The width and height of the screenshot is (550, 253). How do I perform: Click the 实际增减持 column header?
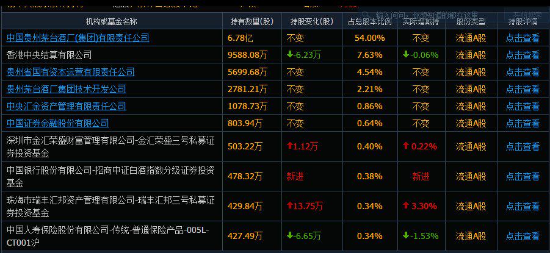tap(421, 21)
